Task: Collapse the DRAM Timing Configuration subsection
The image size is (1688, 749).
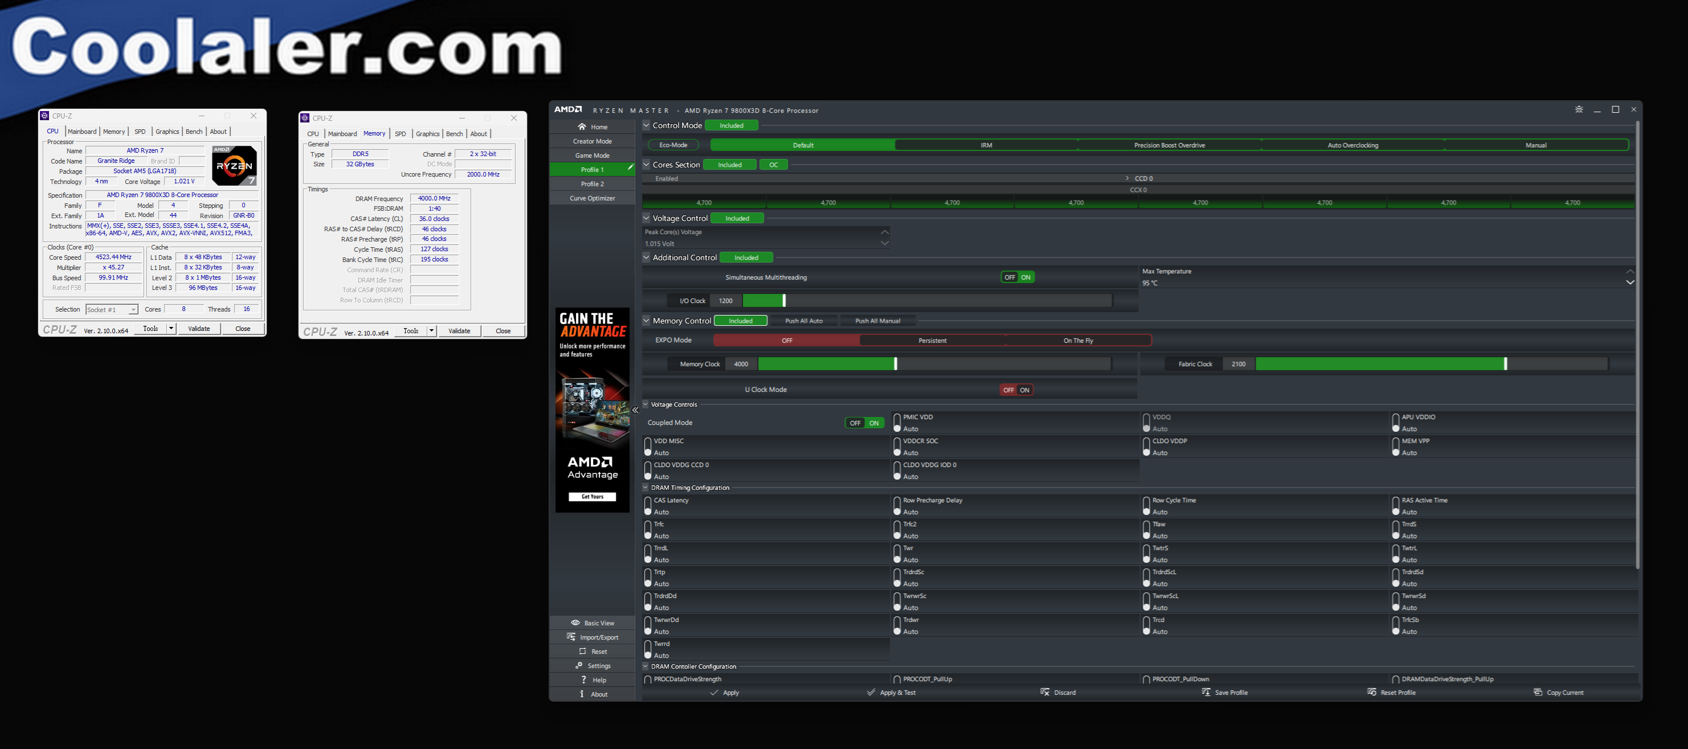Action: coord(645,488)
